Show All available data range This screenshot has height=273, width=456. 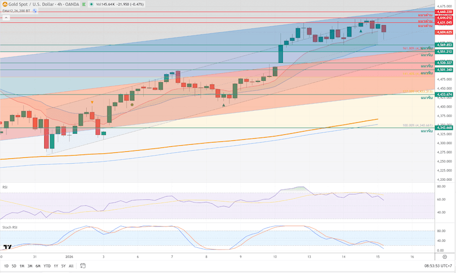point(71,266)
